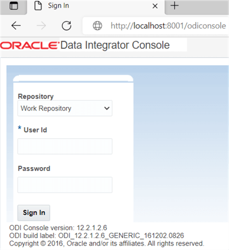Click the Password field label
Image resolution: width=229 pixels, height=250 pixels.
click(34, 168)
